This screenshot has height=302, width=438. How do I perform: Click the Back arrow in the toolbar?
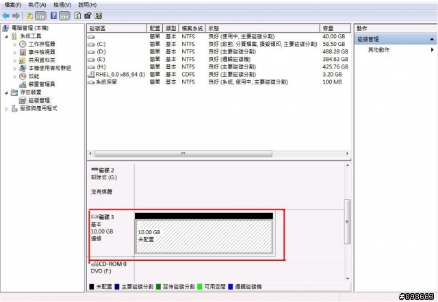[5, 16]
